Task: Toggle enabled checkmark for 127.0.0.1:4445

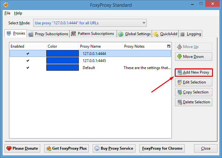Action: 28,60
